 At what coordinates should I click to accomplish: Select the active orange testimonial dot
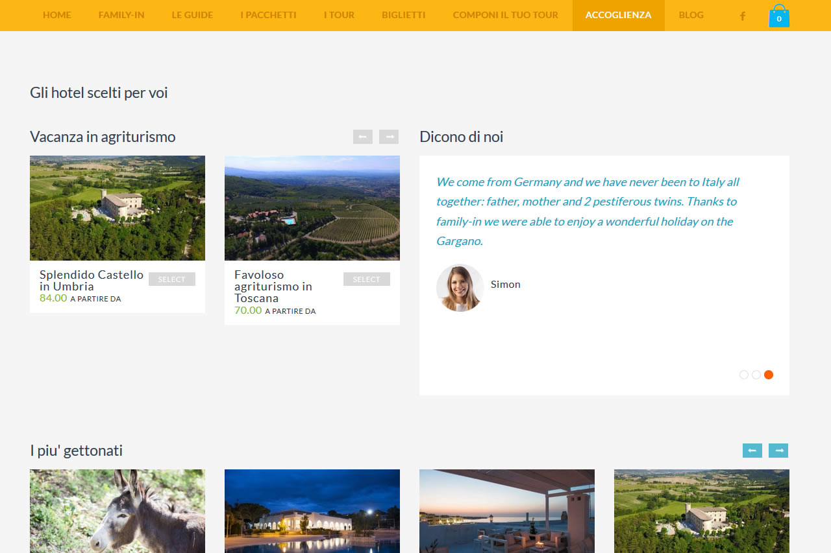769,375
